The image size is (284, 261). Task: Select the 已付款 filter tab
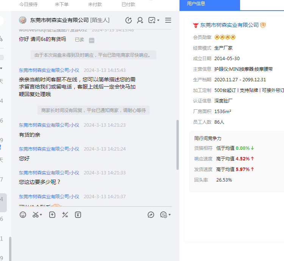tap(128, 4)
